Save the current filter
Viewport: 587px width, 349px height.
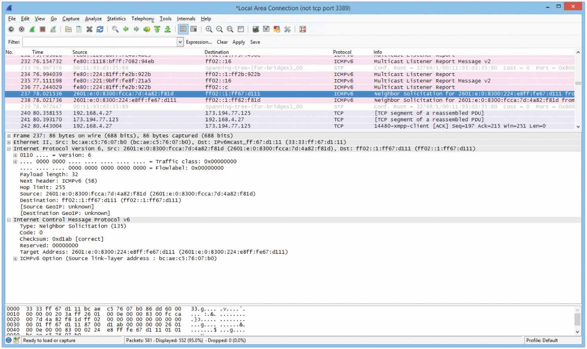[x=255, y=42]
